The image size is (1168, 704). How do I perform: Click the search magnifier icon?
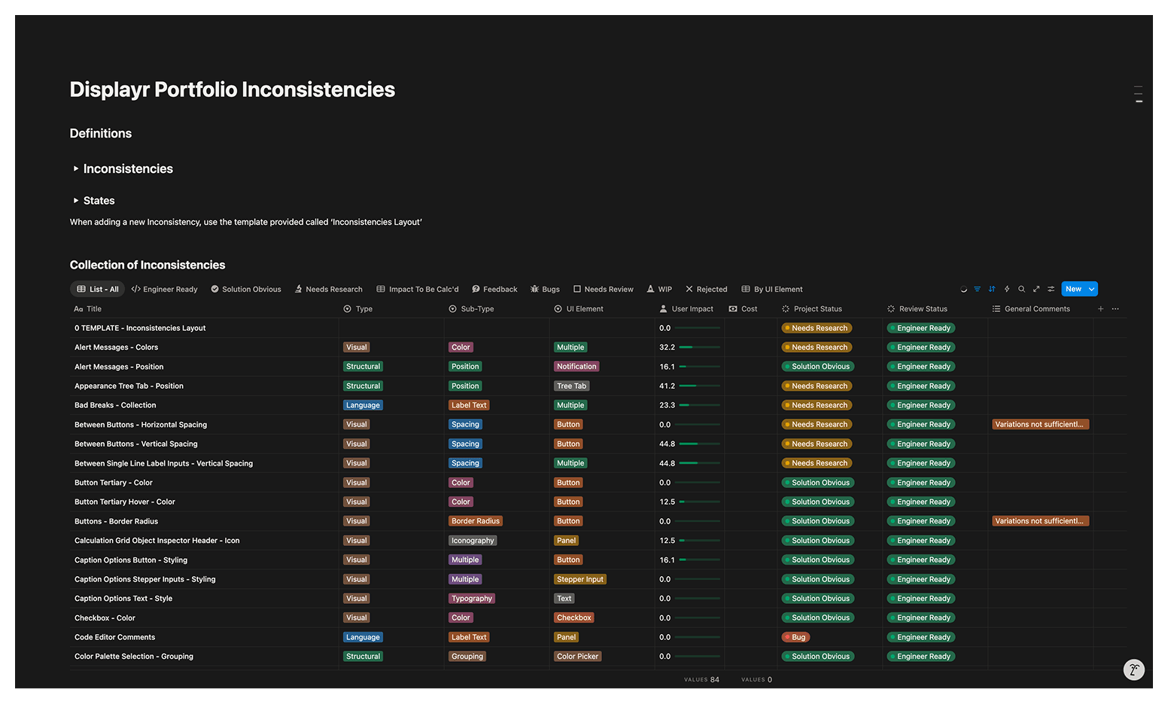pyautogui.click(x=1021, y=289)
